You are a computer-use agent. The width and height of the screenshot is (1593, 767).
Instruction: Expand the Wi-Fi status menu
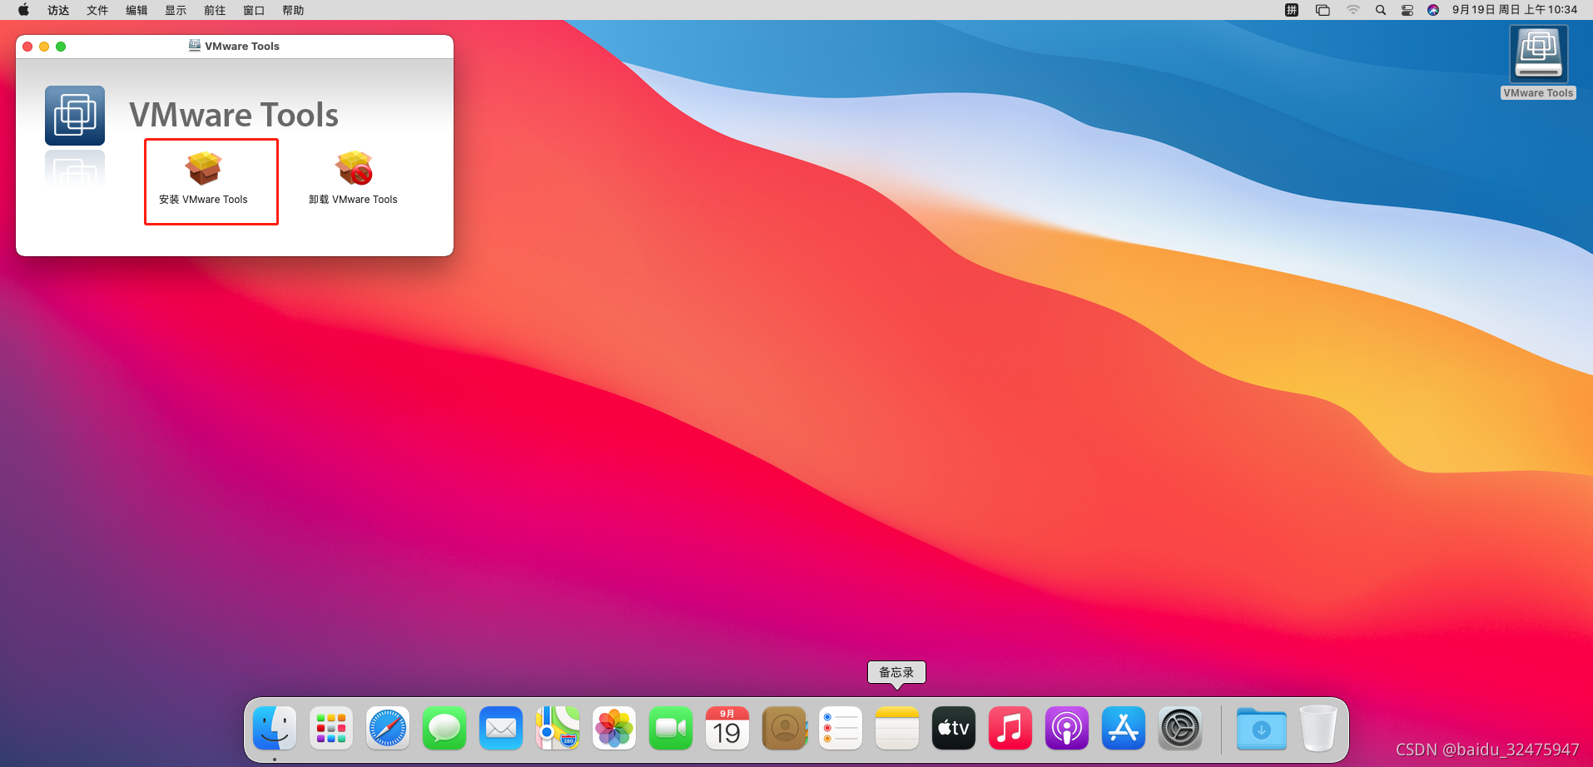[1352, 10]
